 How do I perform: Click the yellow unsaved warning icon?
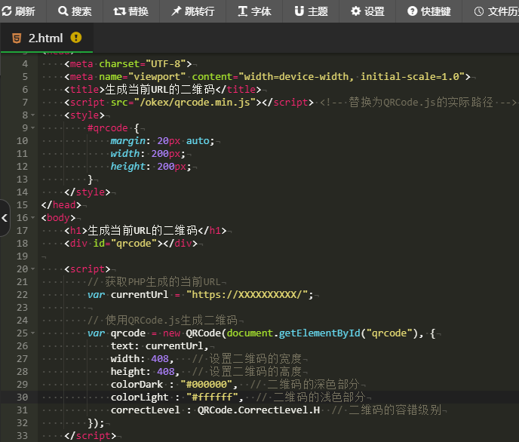click(75, 38)
